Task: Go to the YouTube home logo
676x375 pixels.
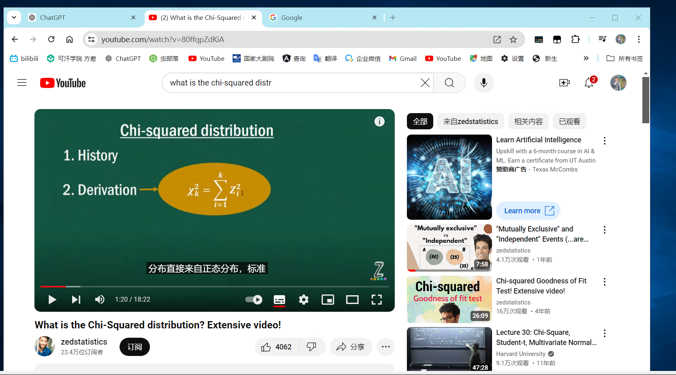Action: (63, 83)
